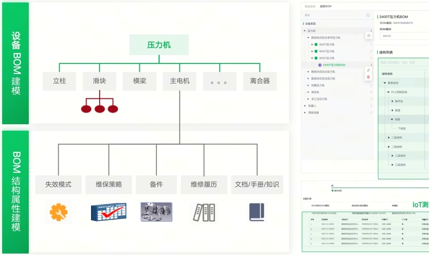
Task: Click the orange gear wrench failure mode icon
Action: coord(59,212)
